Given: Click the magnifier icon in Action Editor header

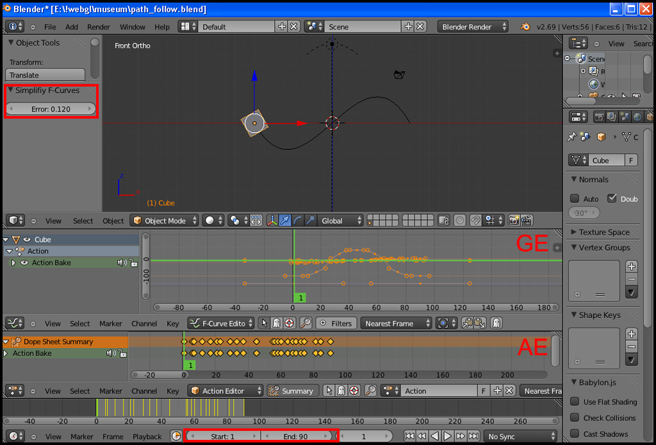Looking at the screenshot, I should tap(370, 390).
